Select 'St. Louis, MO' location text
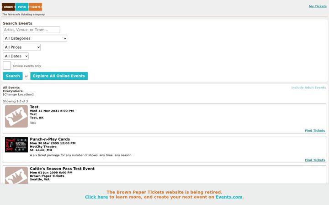Image resolution: width=329 pixels, height=205 pixels. point(41,150)
